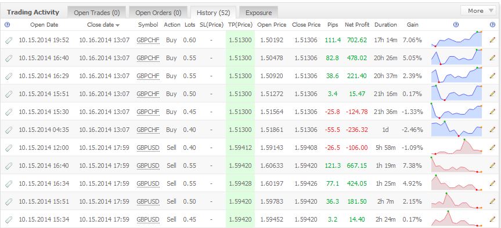
Task: Click the pencil edit icon for the 702.62 profit trade
Action: point(492,40)
